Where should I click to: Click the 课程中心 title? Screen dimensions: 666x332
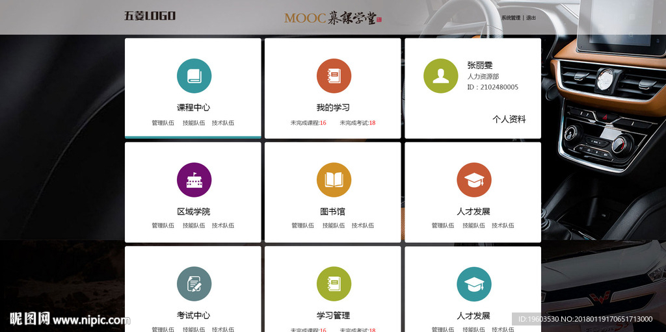coord(194,107)
